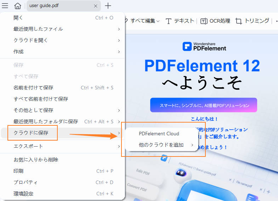Click the トリミング crop icon

pyautogui.click(x=239, y=21)
